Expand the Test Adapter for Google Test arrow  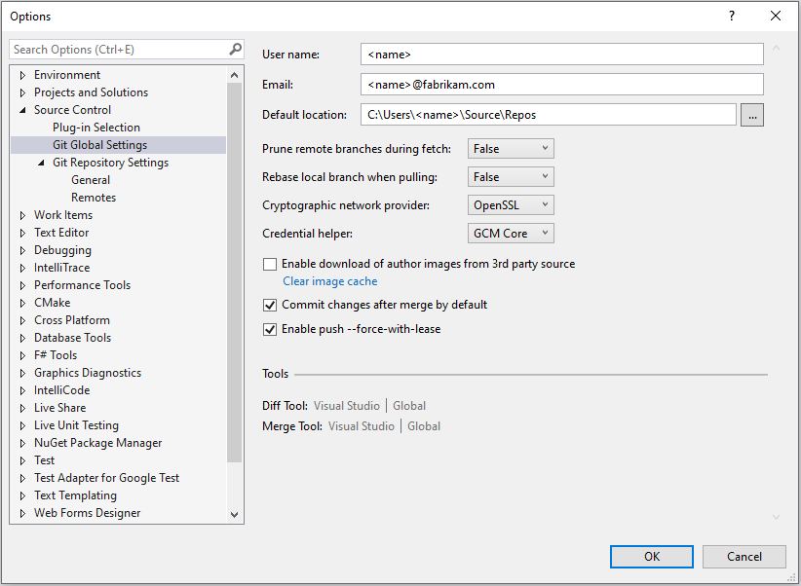[x=22, y=478]
